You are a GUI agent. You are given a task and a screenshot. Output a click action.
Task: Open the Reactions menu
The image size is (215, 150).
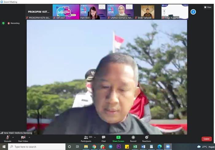(147, 138)
